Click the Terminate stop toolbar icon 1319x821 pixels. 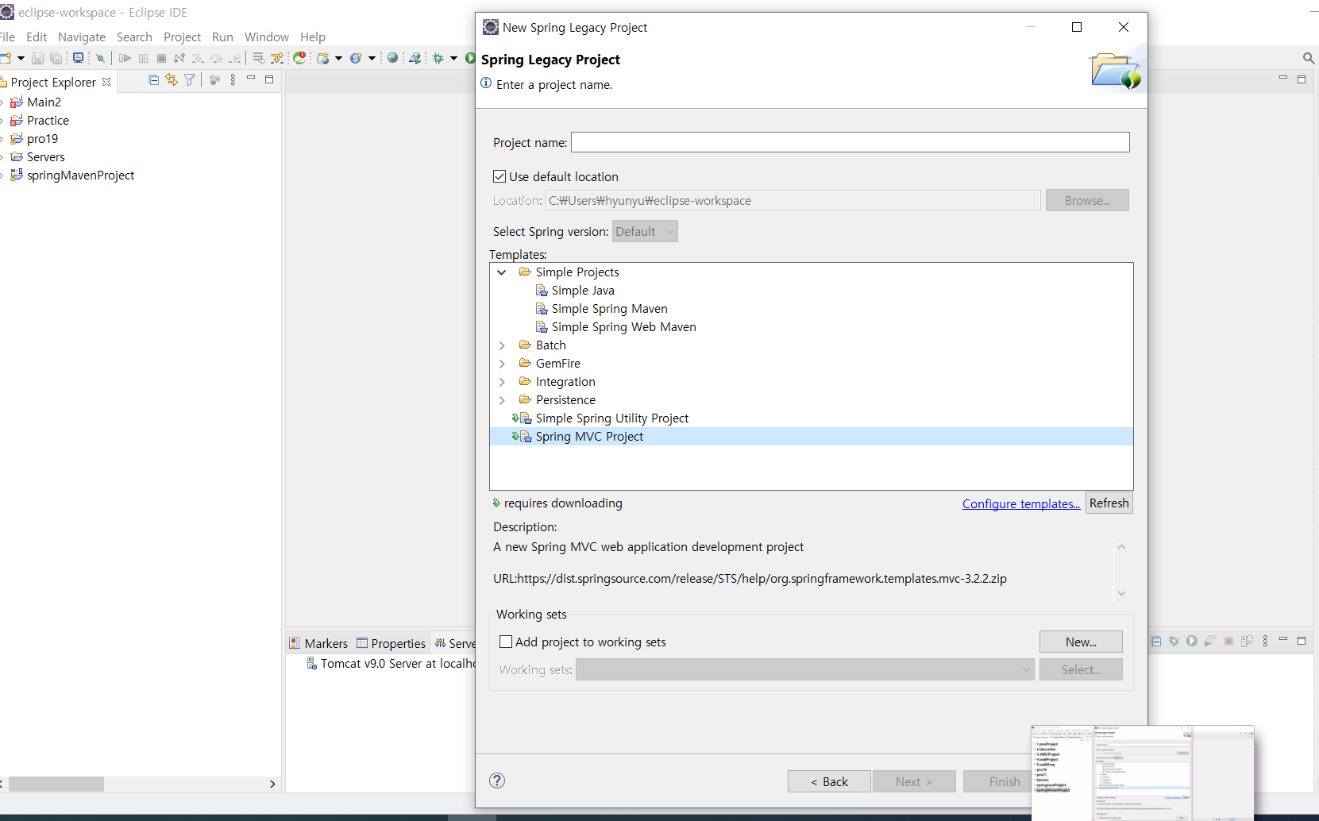click(x=161, y=58)
